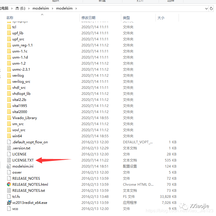216x216 pixels.
Task: Sort by 类型 column header
Action: pos(126,18)
